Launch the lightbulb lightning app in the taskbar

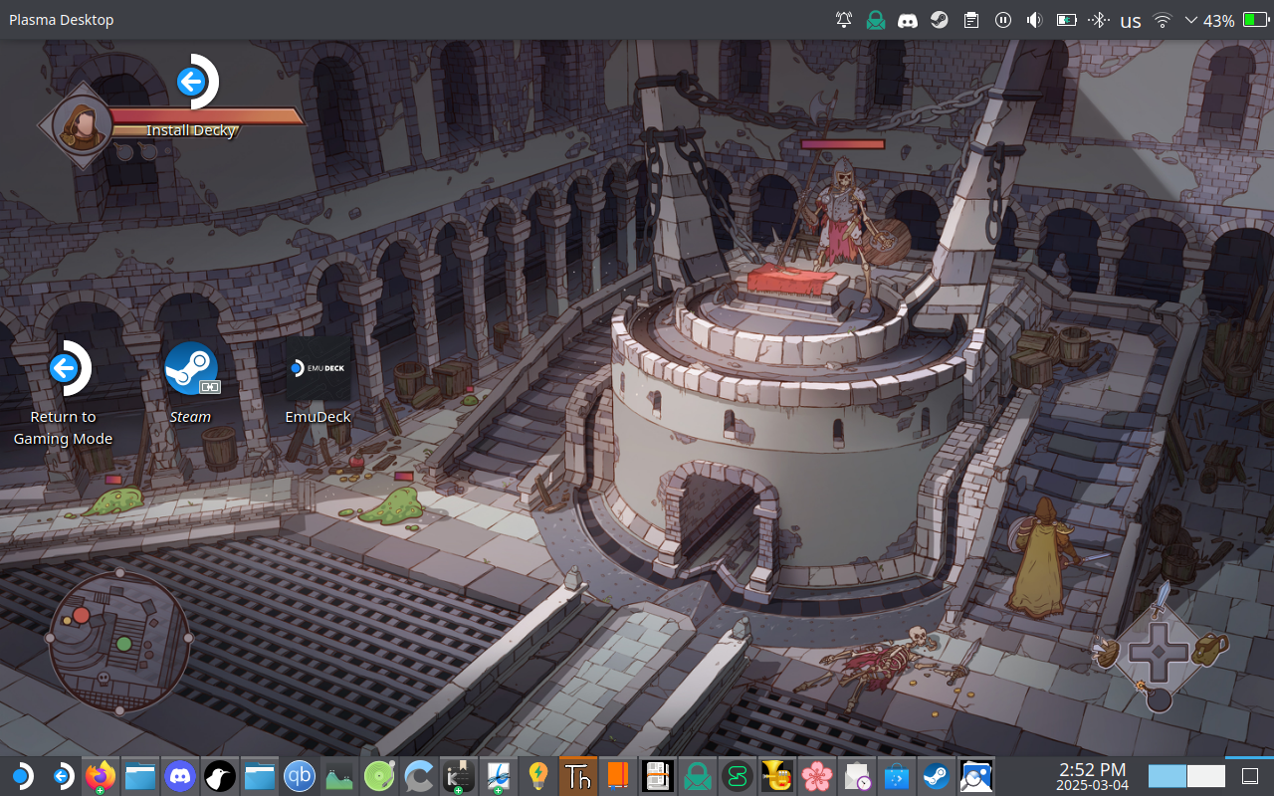click(538, 776)
